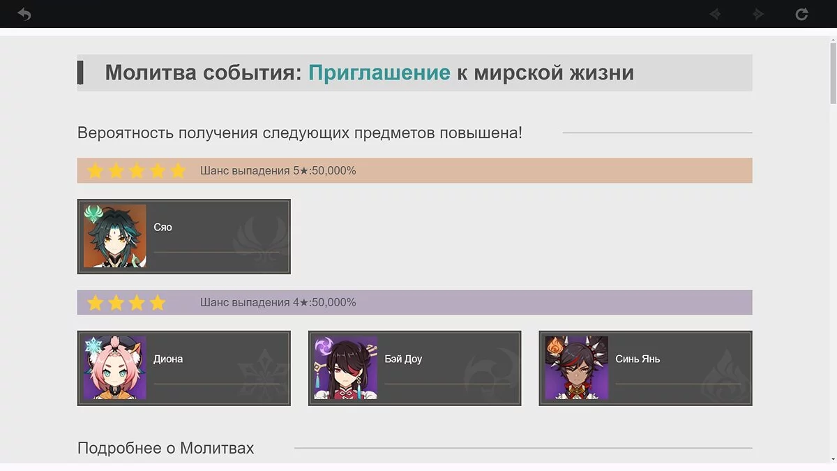Click the refresh icon in the top bar
837x471 pixels.
click(x=801, y=13)
